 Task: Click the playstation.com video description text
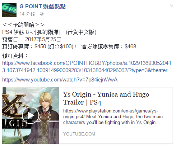pos(113,117)
